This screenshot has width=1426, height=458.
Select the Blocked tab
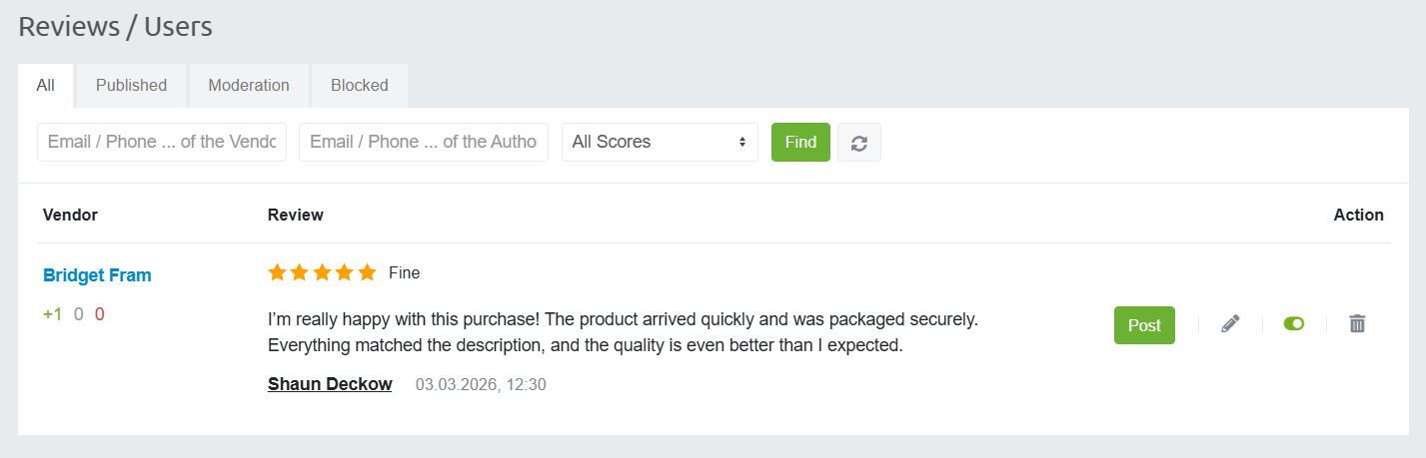[359, 86]
